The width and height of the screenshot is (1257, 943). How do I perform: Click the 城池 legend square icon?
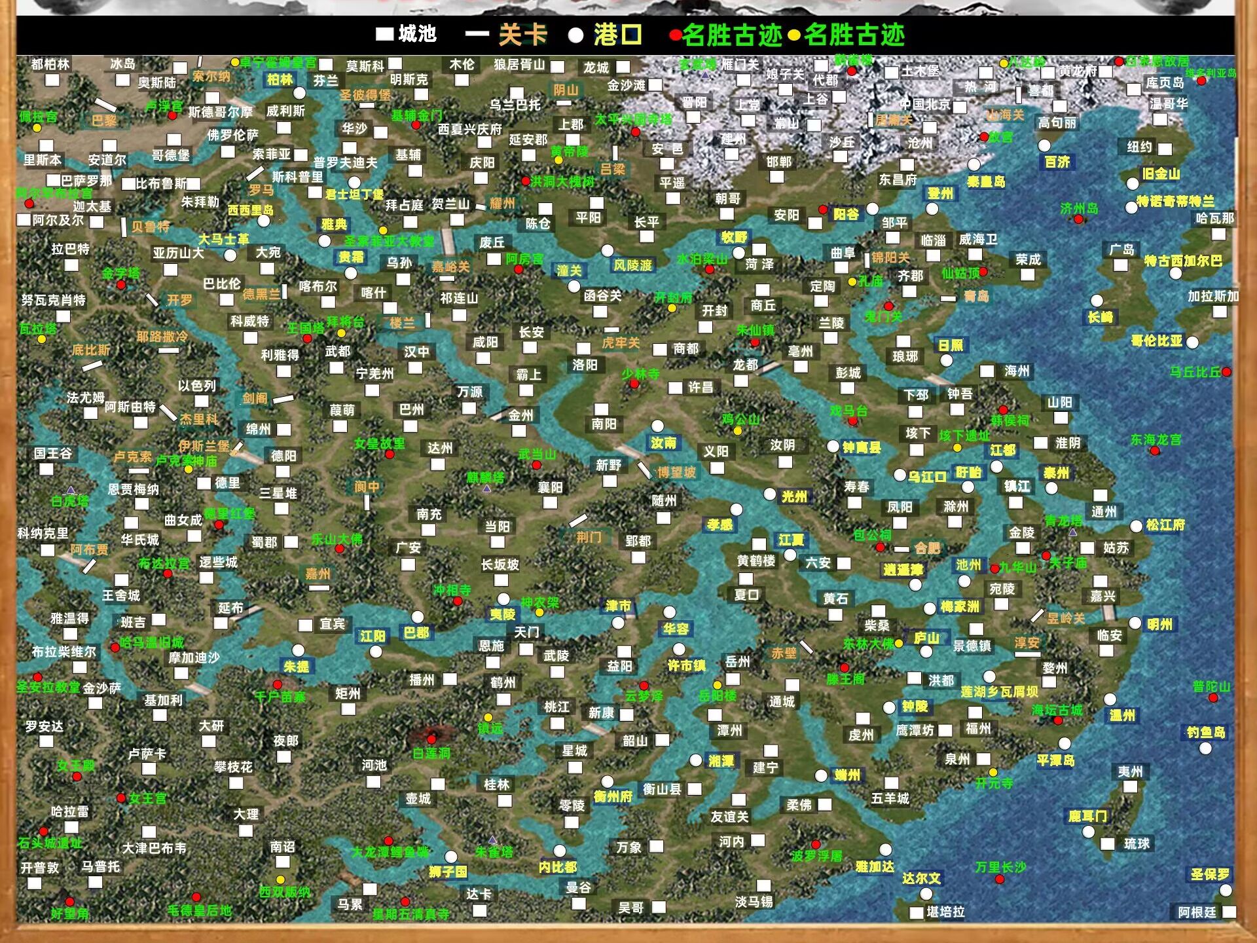point(384,34)
